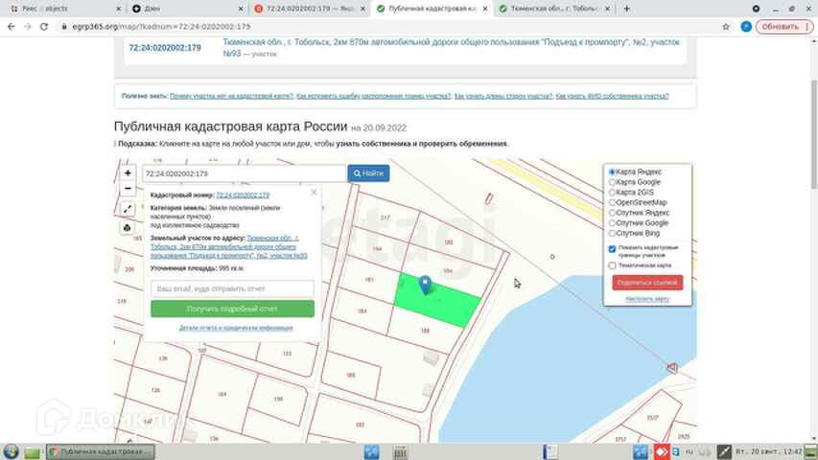Open the keyboard layout 'ru' indicator
This screenshot has height=460, width=818.
689,451
